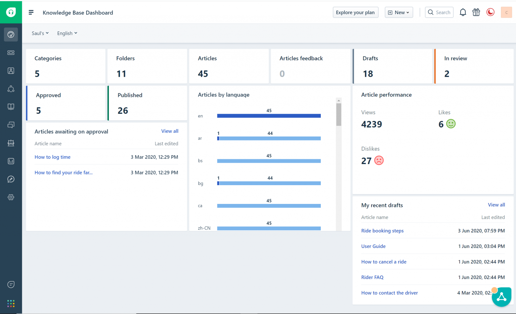This screenshot has height=314, width=516.
Task: Click View all under Articles awaiting approval
Action: click(x=170, y=131)
